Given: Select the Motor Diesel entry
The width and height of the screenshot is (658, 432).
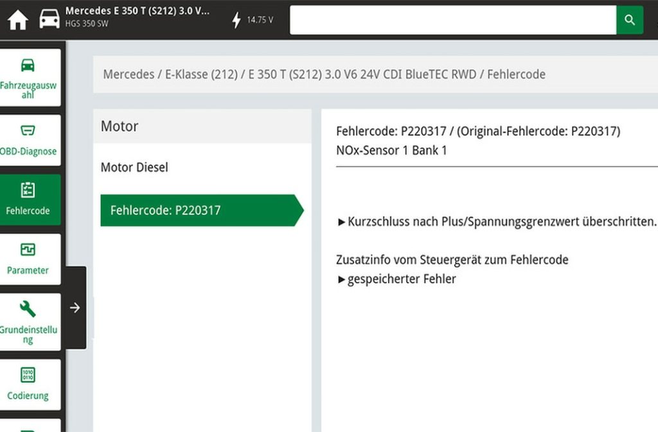Looking at the screenshot, I should 134,168.
